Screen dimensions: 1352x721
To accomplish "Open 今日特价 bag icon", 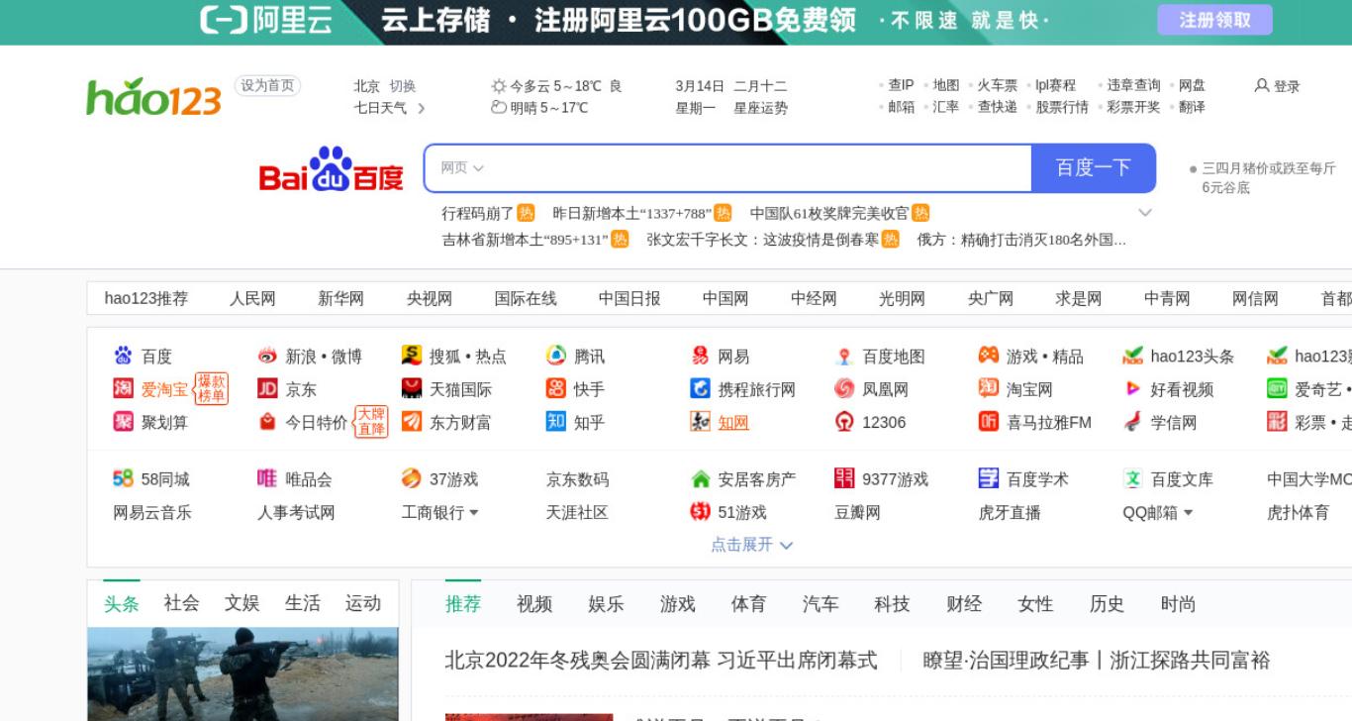I will pos(267,422).
